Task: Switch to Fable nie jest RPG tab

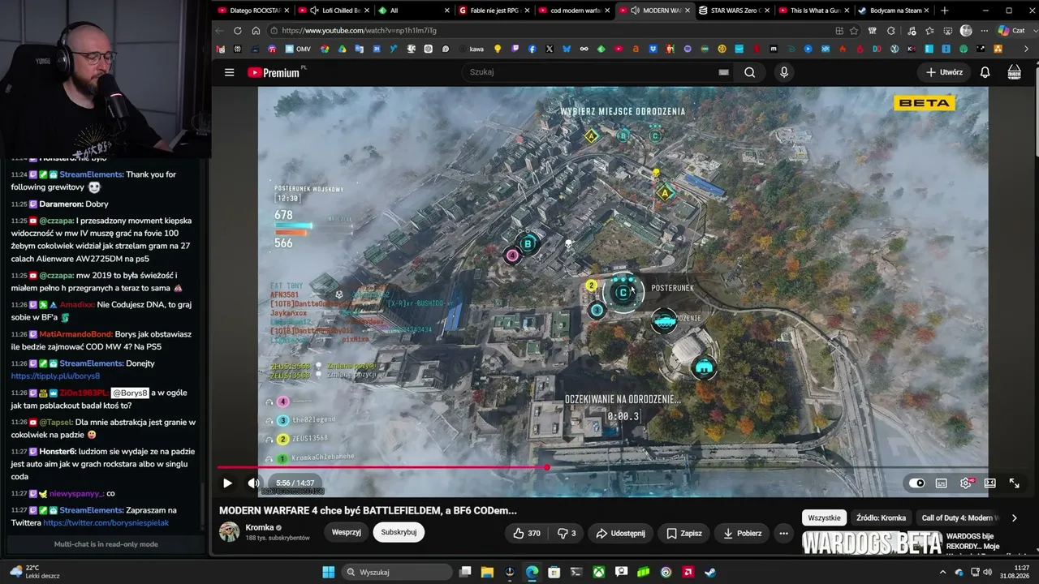Action: 494,11
